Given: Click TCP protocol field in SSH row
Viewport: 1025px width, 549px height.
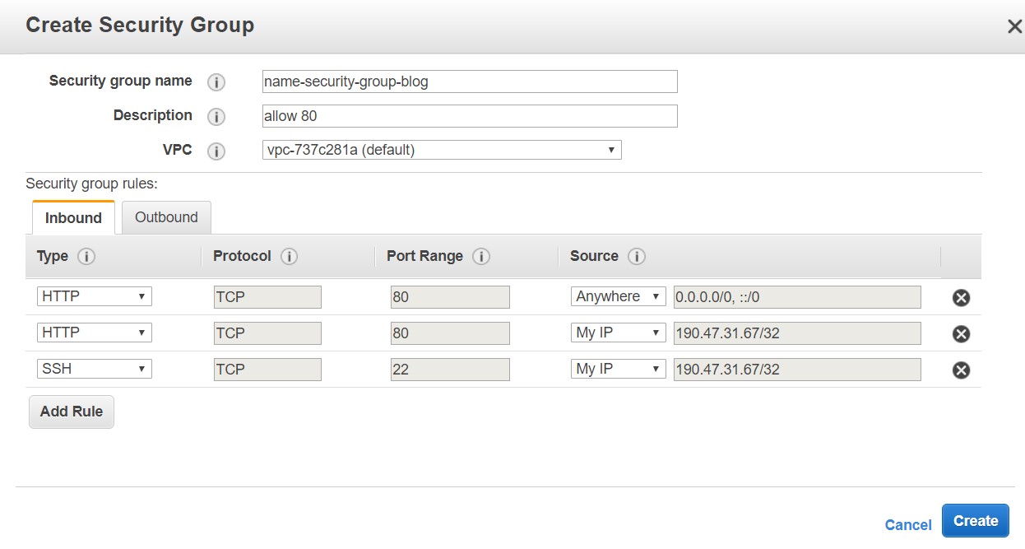Looking at the screenshot, I should click(267, 370).
